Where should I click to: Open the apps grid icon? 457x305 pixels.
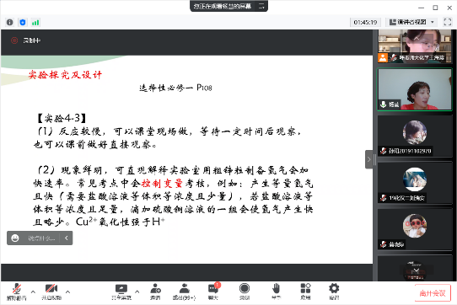[x=305, y=292]
